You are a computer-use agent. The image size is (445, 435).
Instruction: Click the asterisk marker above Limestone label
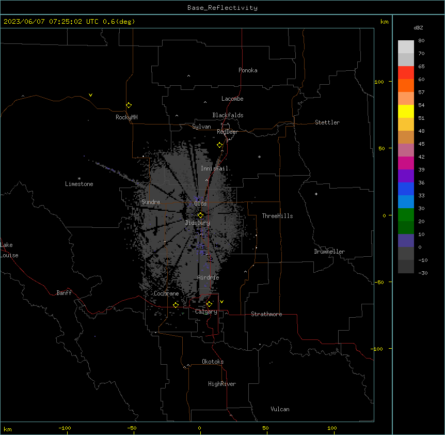pyautogui.click(x=79, y=178)
